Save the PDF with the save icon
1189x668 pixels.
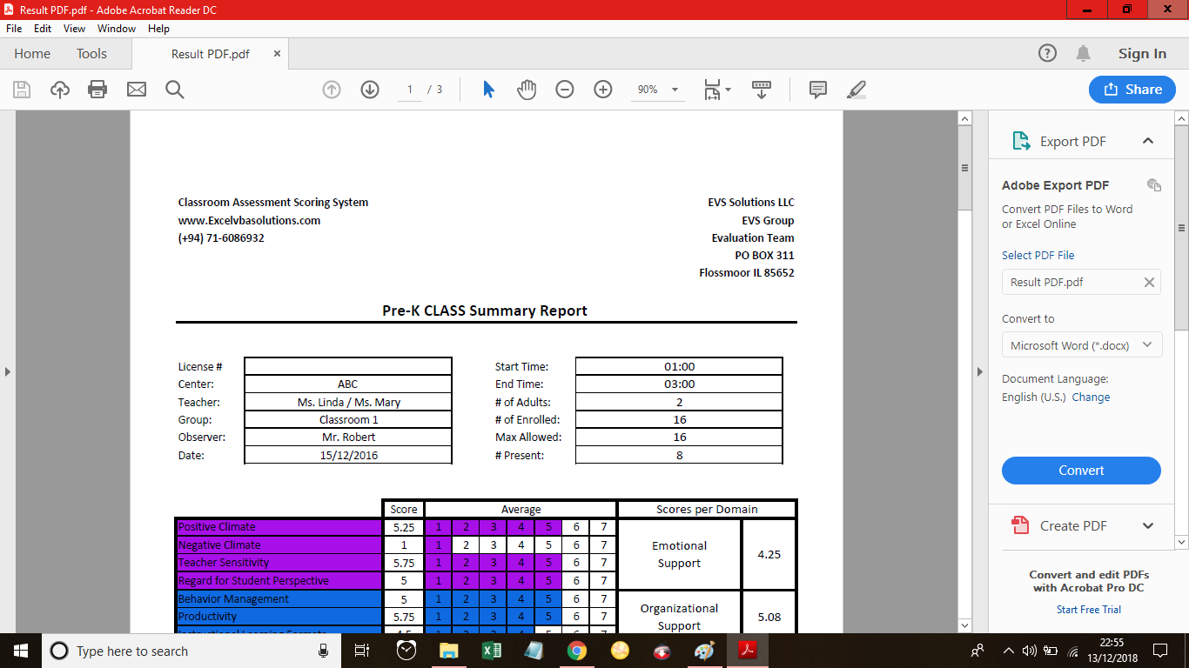(x=22, y=89)
